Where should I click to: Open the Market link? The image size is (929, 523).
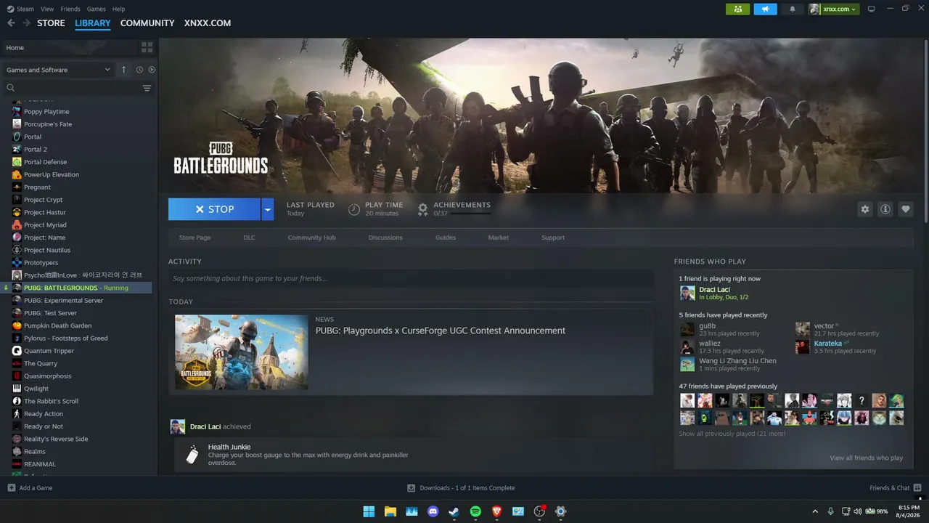click(x=499, y=238)
